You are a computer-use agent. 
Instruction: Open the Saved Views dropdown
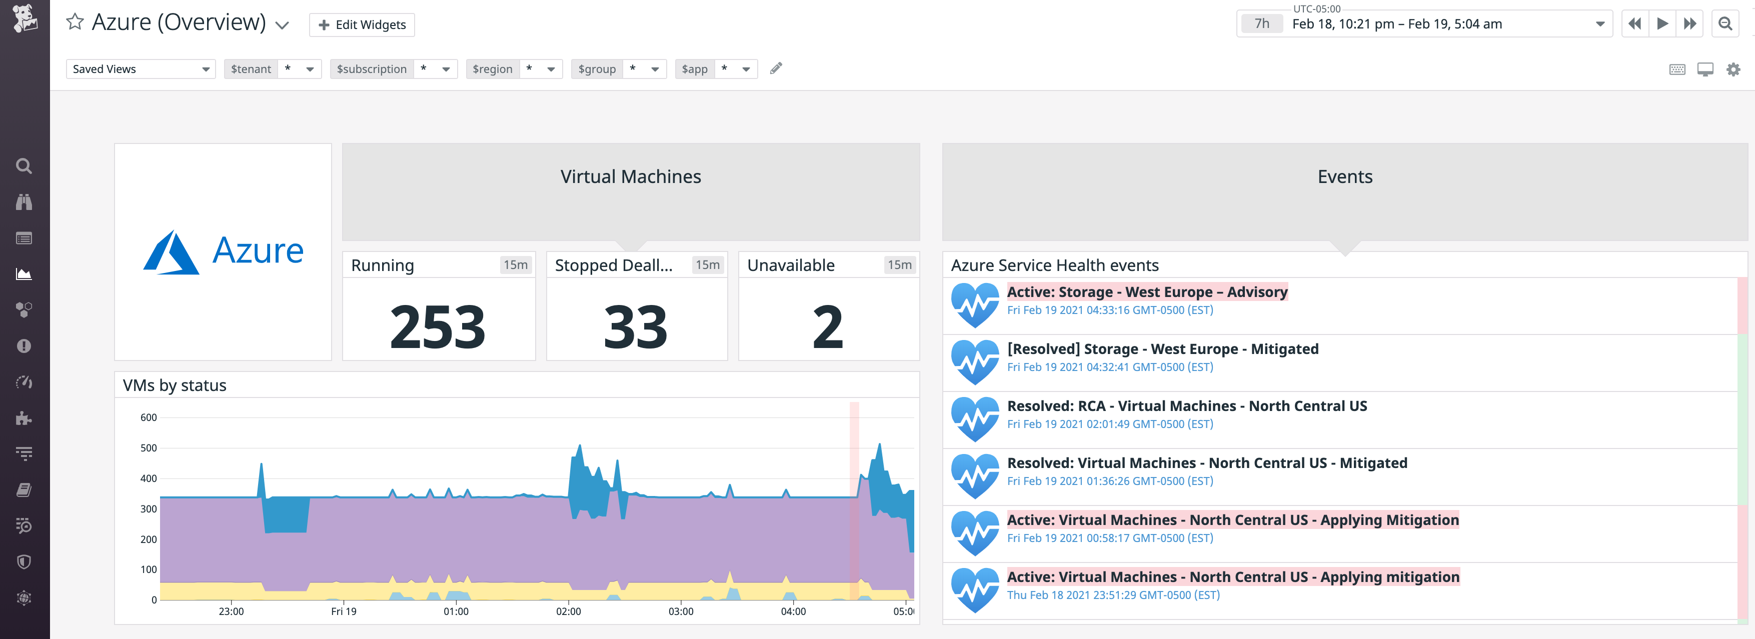tap(141, 69)
